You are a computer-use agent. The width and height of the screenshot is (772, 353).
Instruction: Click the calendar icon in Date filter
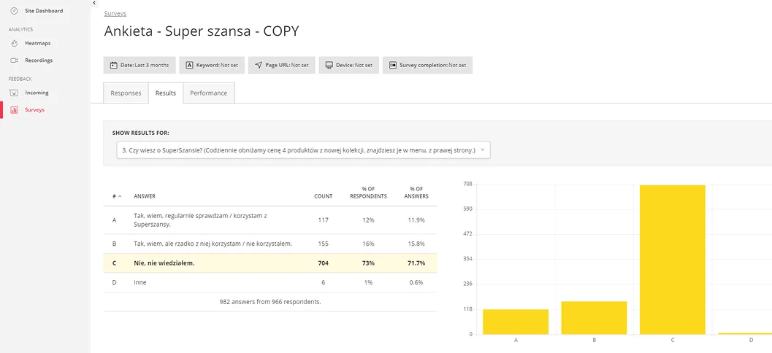pyautogui.click(x=114, y=65)
